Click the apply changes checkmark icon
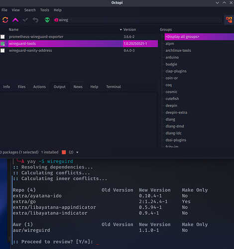This screenshot has height=249, width=234. point(25,20)
